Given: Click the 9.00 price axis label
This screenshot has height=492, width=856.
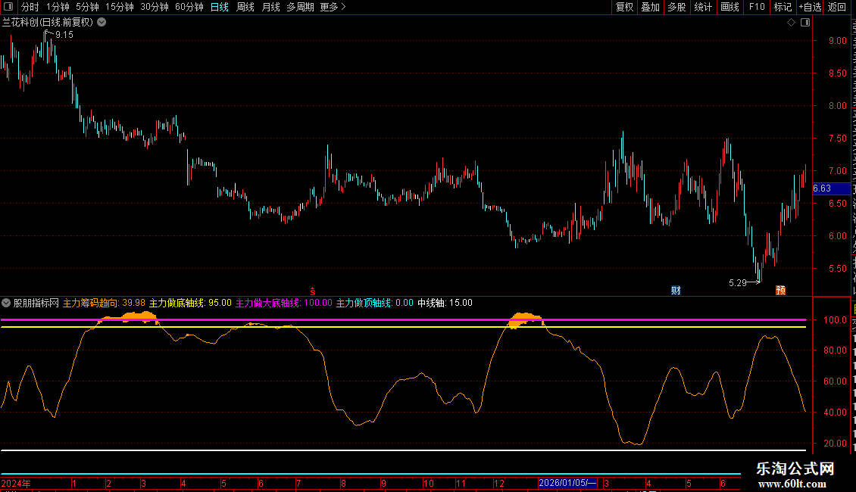Looking at the screenshot, I should 837,41.
